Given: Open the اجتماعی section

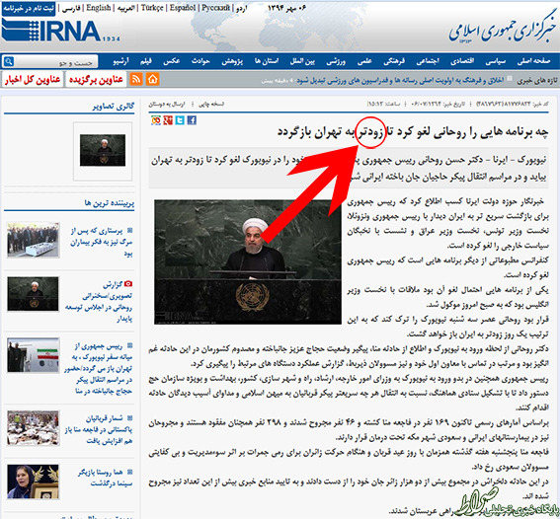Looking at the screenshot, I should click(428, 61).
